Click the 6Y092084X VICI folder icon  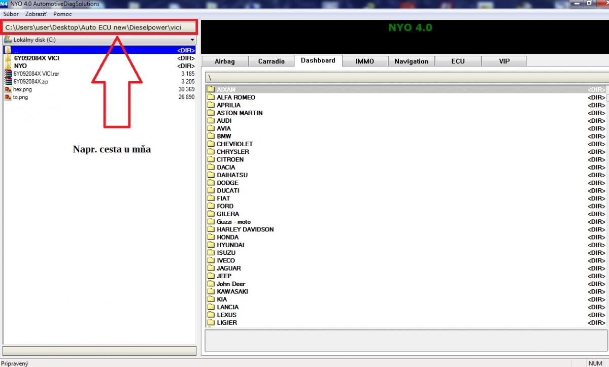click(x=8, y=58)
